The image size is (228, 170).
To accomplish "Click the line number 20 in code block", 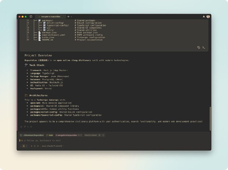I will click(x=28, y=33).
